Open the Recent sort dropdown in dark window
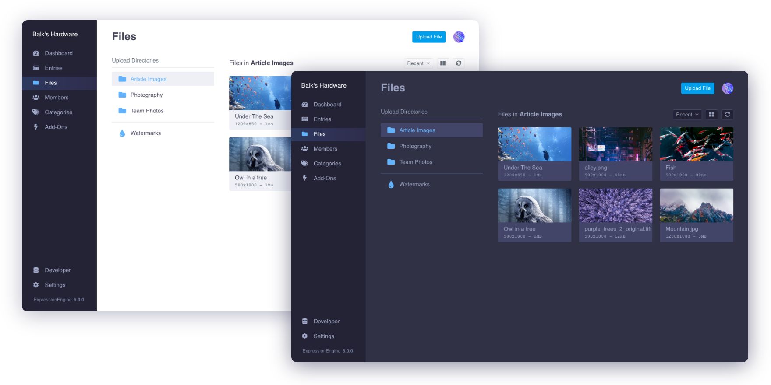This screenshot has width=771, height=385. [x=687, y=115]
